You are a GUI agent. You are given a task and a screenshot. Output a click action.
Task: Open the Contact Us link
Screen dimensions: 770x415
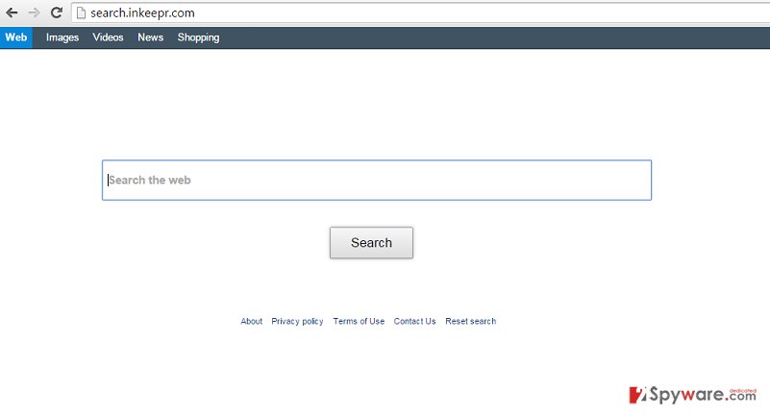pos(414,321)
